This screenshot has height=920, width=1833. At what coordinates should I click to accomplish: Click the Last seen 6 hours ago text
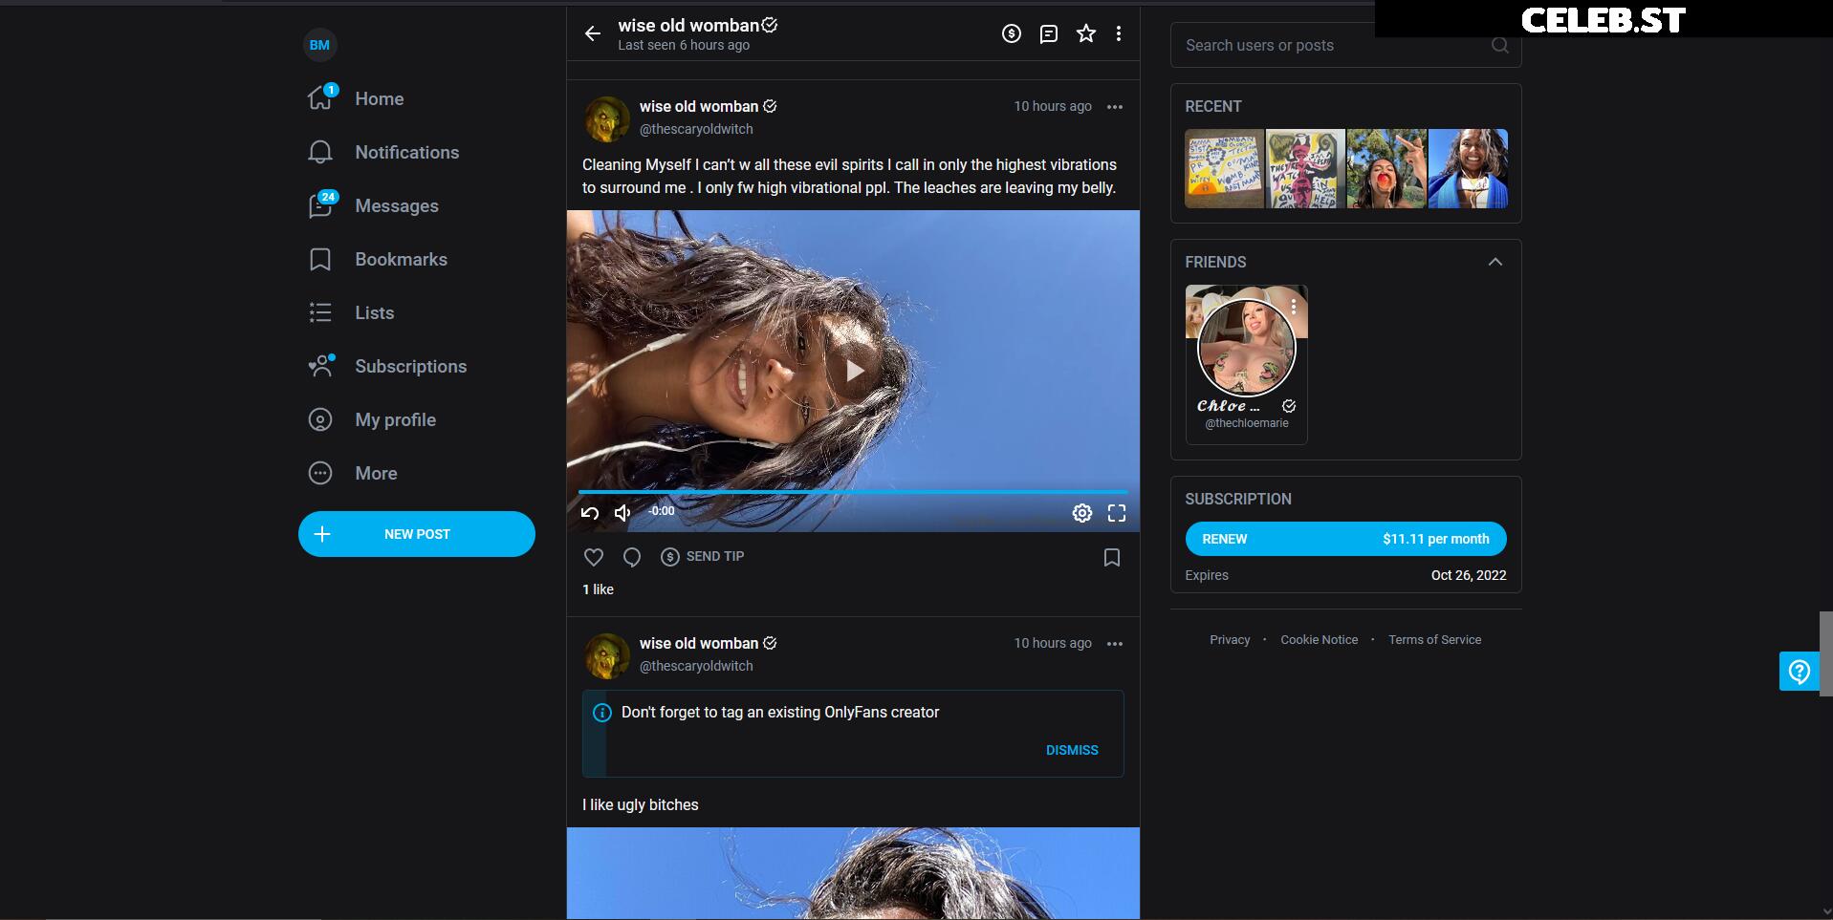coord(684,45)
